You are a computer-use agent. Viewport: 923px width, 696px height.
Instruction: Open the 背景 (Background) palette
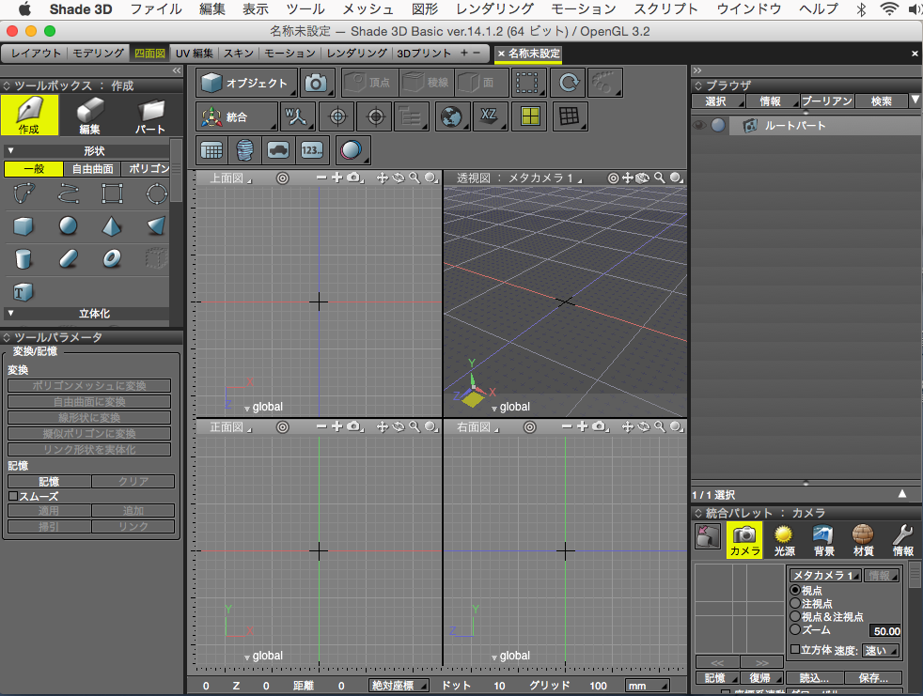point(823,540)
